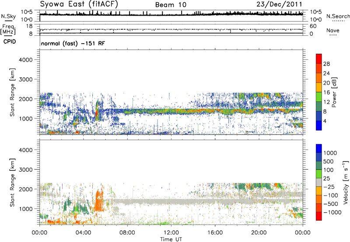
Task: Click the '3000' tick of the velocity panel
Action: pos(25,169)
